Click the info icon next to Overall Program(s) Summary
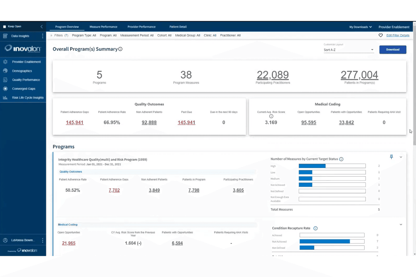The height and width of the screenshot is (277, 416). pyautogui.click(x=120, y=49)
